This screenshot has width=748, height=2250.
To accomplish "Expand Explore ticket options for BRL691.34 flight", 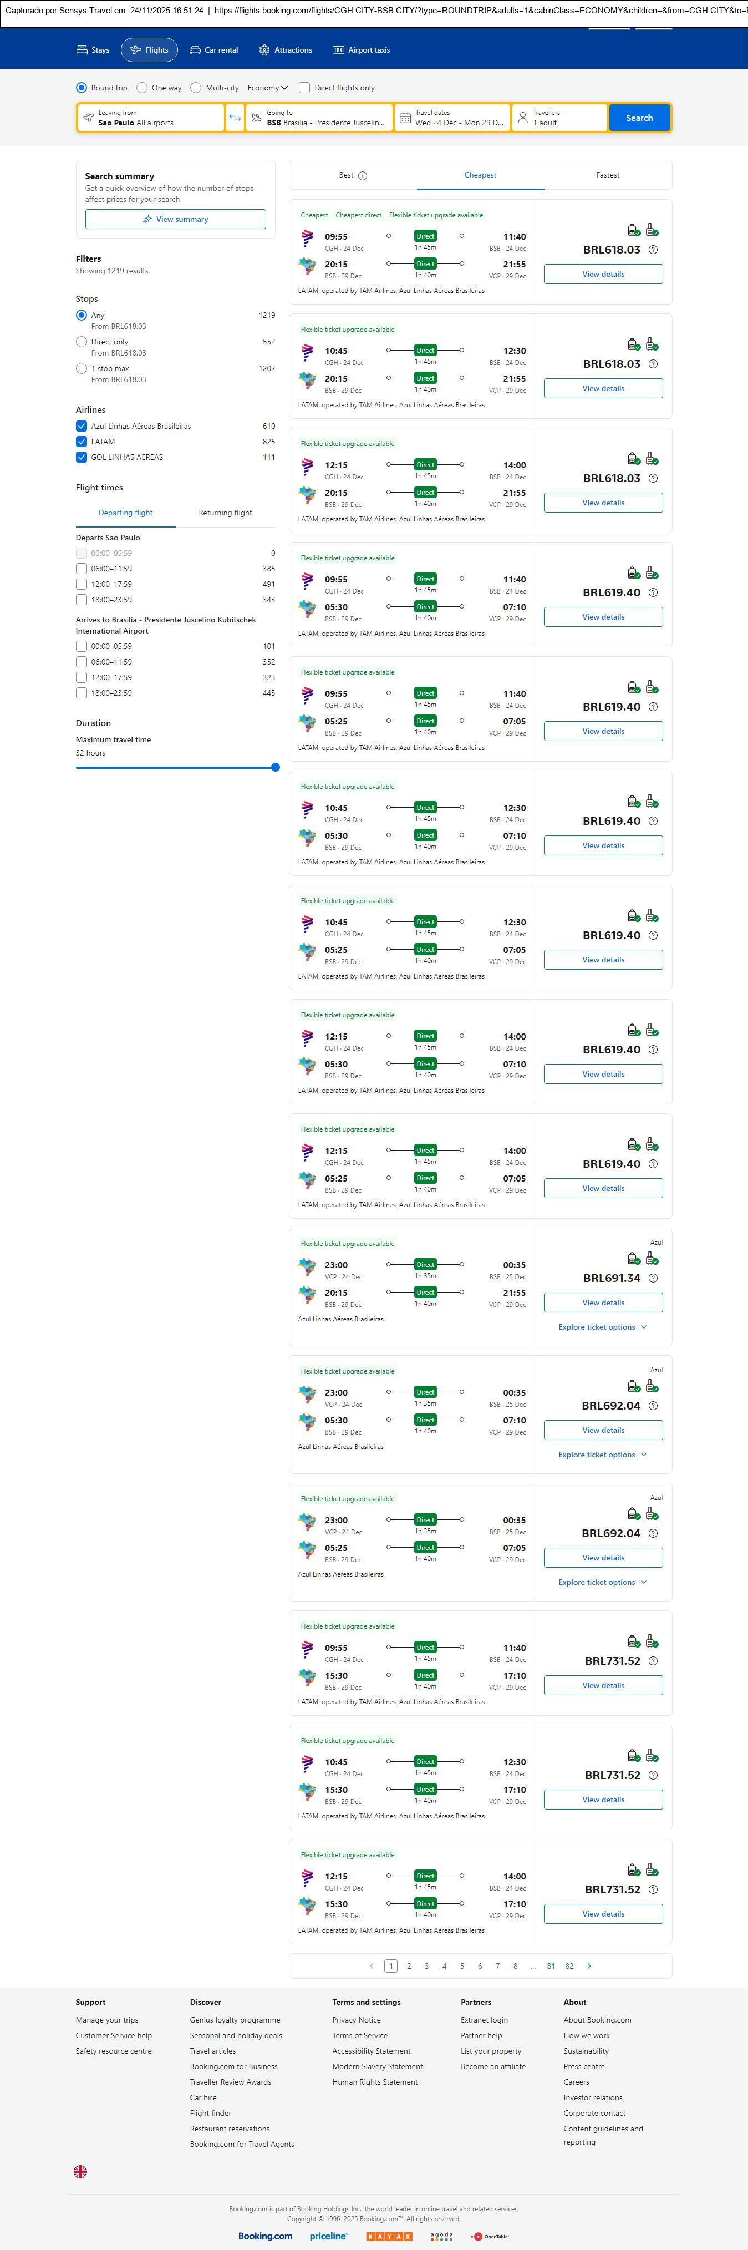I will (x=602, y=1327).
